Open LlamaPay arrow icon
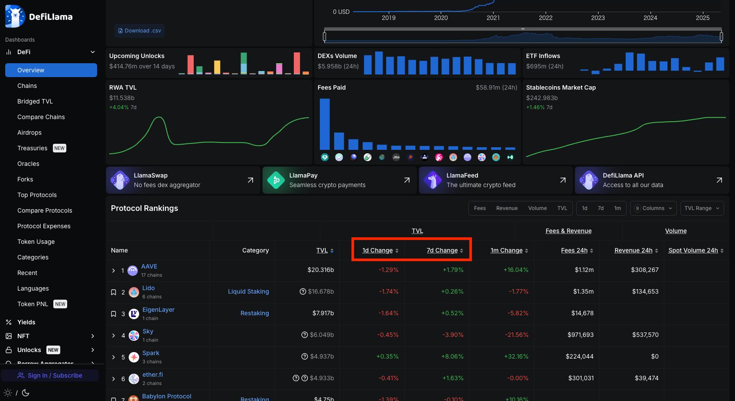This screenshot has width=735, height=401. (407, 180)
